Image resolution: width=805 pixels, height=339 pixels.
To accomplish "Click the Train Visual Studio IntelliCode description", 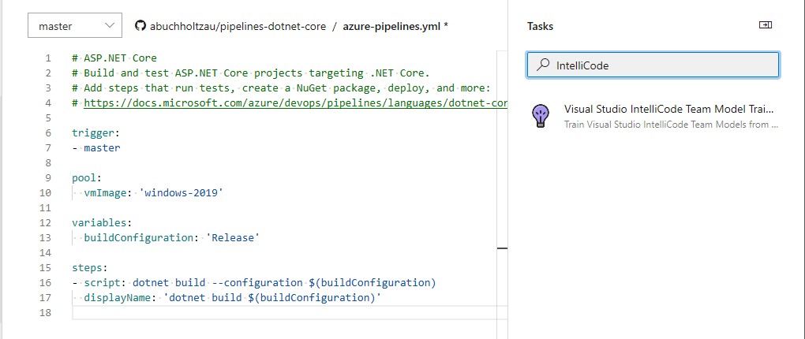I will pos(672,125).
